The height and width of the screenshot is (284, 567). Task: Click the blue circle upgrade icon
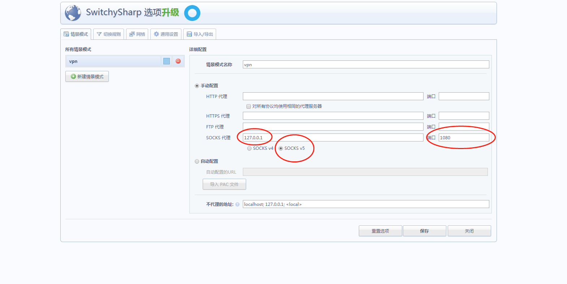tap(192, 13)
